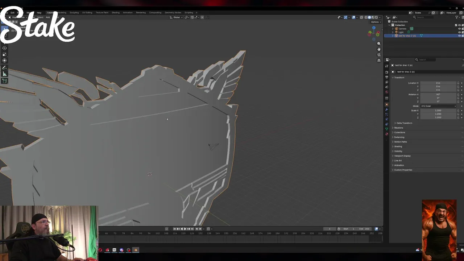Screen dimensions: 464x261
Task: Toggle X-ray view in viewport header
Action: point(361,17)
